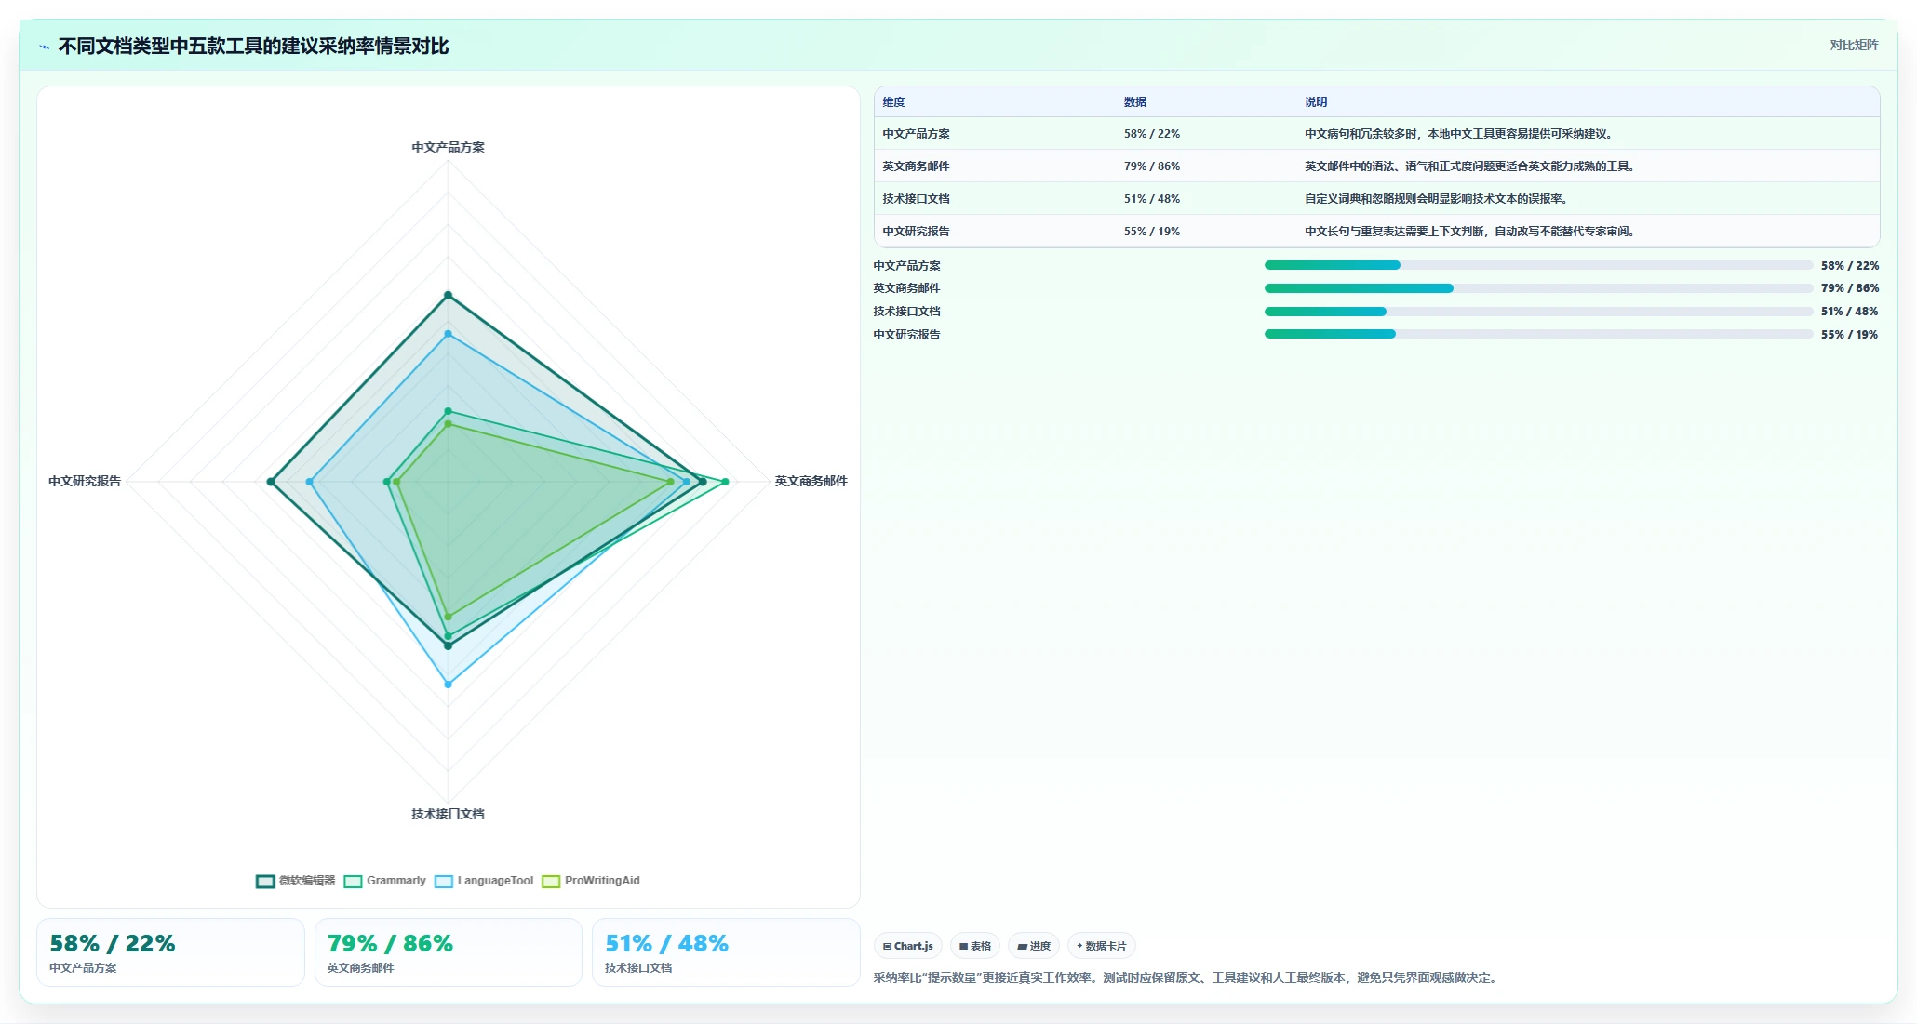This screenshot has width=1917, height=1024.
Task: Click the LanguageTool data point on the 技术接口文档 axis
Action: coord(448,684)
